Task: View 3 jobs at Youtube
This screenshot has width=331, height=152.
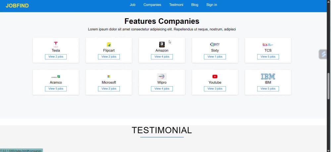Action: click(215, 89)
